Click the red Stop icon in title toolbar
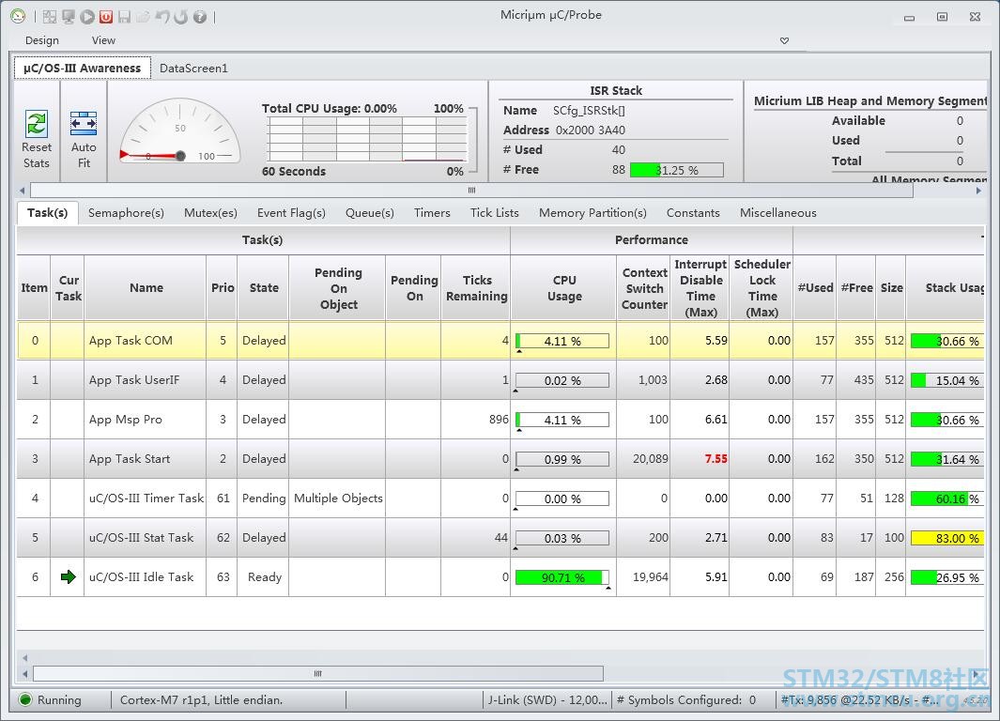1000x721 pixels. click(x=106, y=17)
